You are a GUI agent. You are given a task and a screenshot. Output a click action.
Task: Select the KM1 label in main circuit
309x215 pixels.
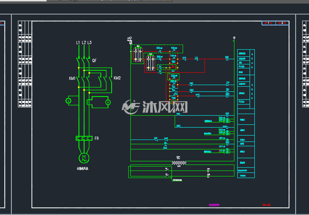[x=72, y=78]
